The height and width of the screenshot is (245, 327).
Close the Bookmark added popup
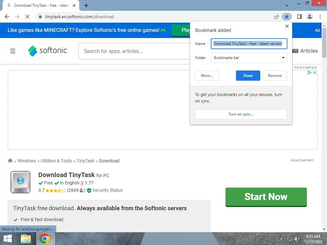(x=287, y=26)
